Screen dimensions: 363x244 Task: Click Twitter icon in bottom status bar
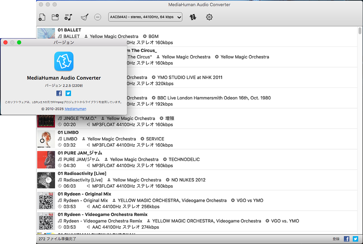pos(355,239)
